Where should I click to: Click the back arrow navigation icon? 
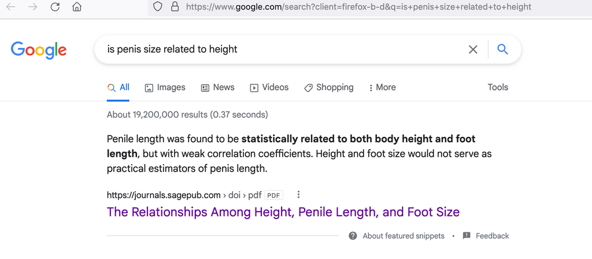[x=10, y=7]
